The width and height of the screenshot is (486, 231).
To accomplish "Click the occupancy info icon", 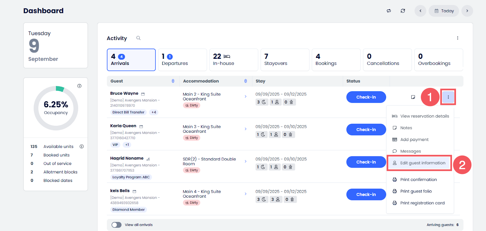I will (x=79, y=86).
